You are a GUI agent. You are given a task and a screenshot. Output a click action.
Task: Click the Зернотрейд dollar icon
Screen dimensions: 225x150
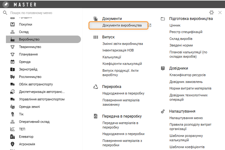coord(12,69)
